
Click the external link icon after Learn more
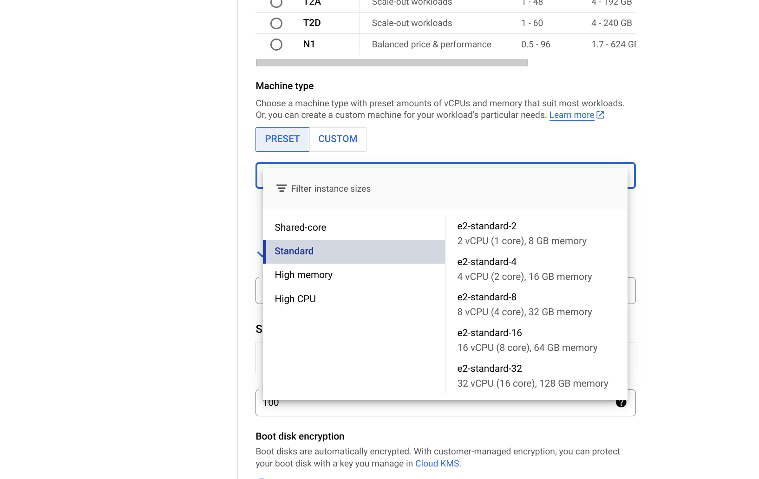(601, 115)
